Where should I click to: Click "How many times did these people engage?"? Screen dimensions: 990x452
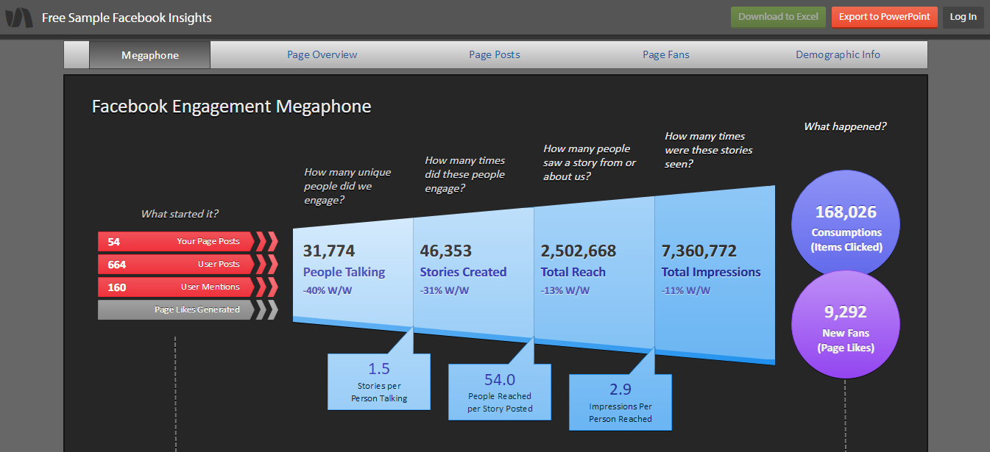click(x=465, y=174)
